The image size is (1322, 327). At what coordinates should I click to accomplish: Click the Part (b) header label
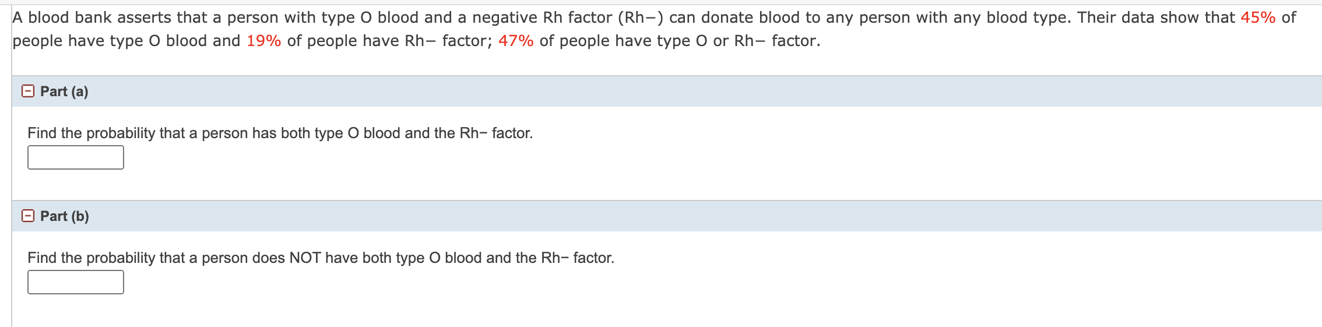[x=65, y=216]
